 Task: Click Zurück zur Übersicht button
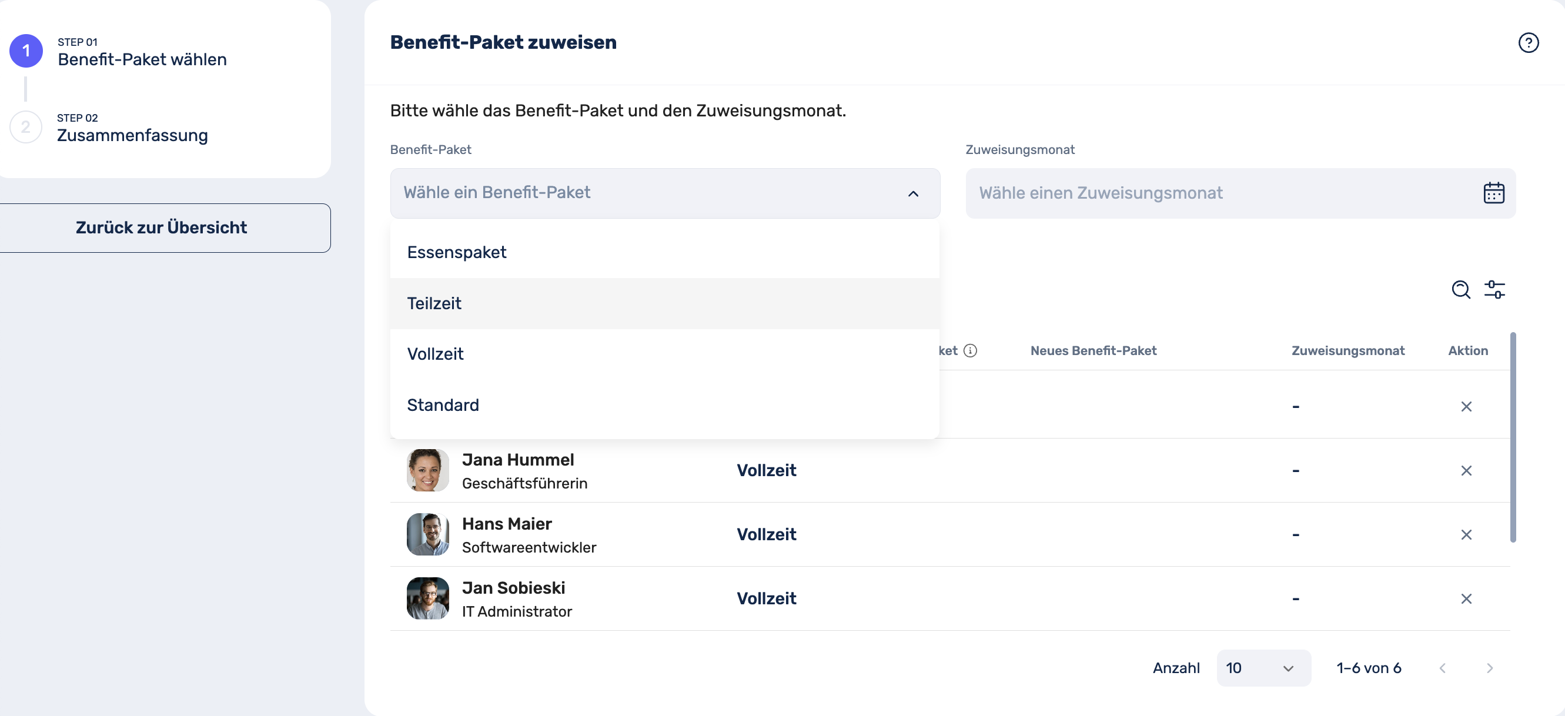(x=162, y=227)
